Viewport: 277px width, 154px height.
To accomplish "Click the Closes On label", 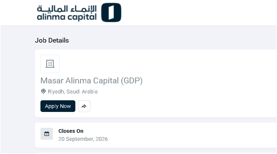I will pyautogui.click(x=71, y=131).
